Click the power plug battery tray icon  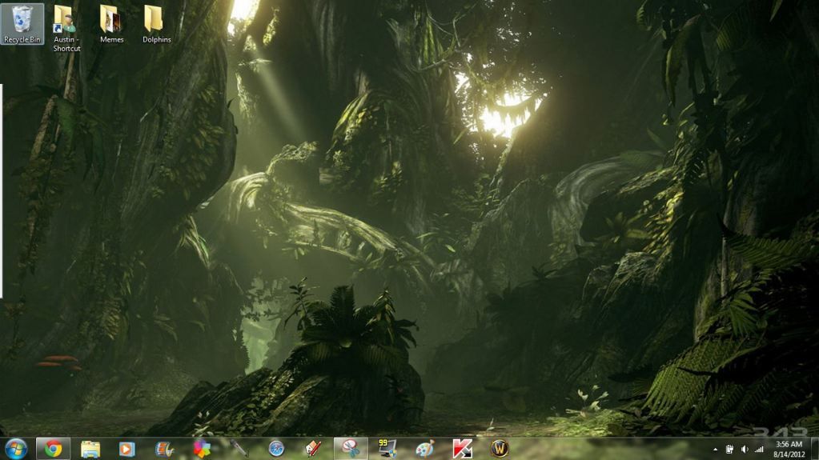729,450
